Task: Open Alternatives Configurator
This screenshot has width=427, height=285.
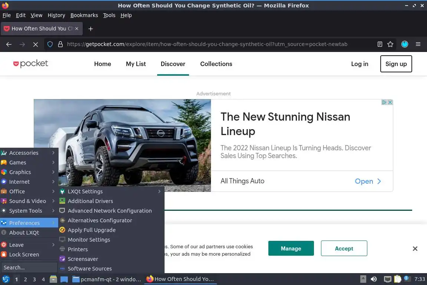Action: (x=111, y=220)
